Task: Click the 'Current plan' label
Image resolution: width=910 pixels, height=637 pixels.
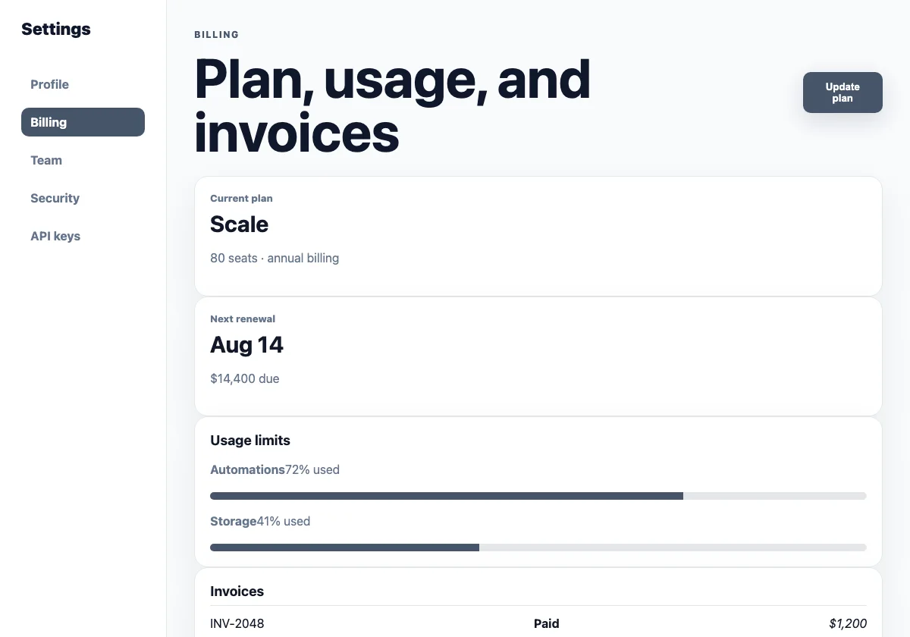Action: click(x=241, y=199)
